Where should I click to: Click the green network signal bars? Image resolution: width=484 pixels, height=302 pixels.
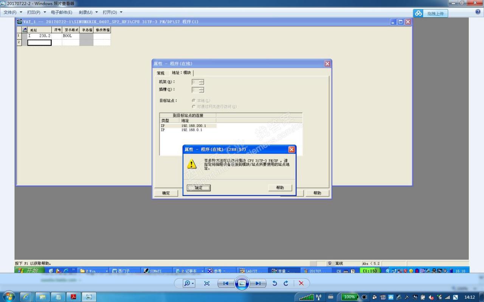(306, 297)
